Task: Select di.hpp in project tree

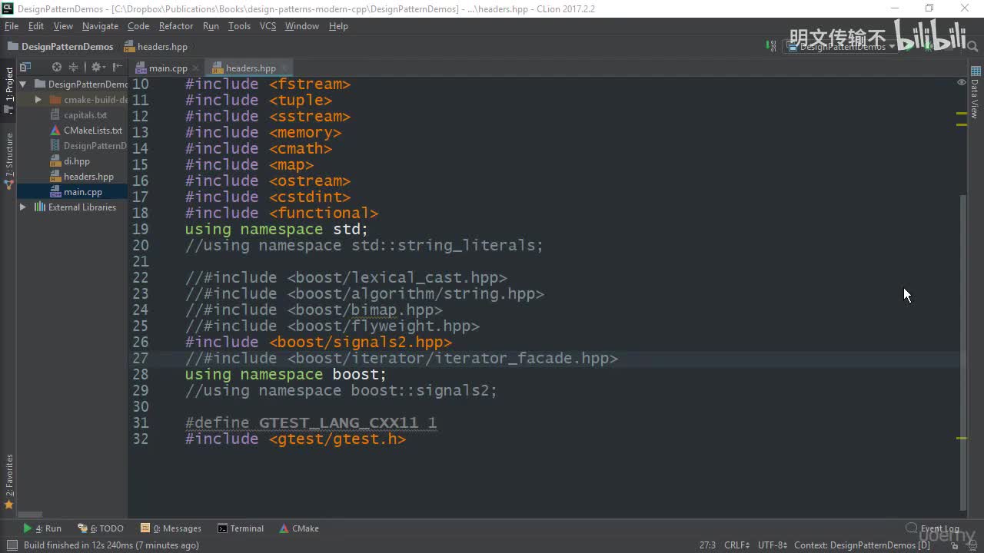Action: pyautogui.click(x=77, y=161)
